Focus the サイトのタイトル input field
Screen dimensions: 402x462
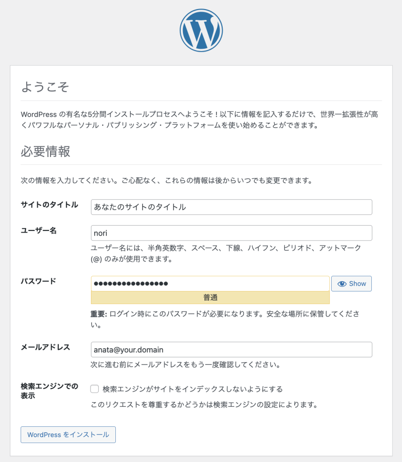231,207
